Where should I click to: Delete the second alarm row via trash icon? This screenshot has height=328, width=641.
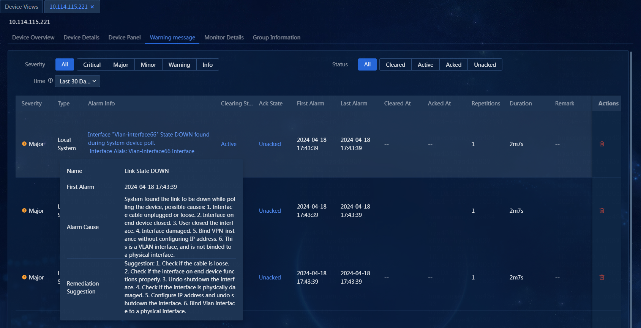click(602, 210)
